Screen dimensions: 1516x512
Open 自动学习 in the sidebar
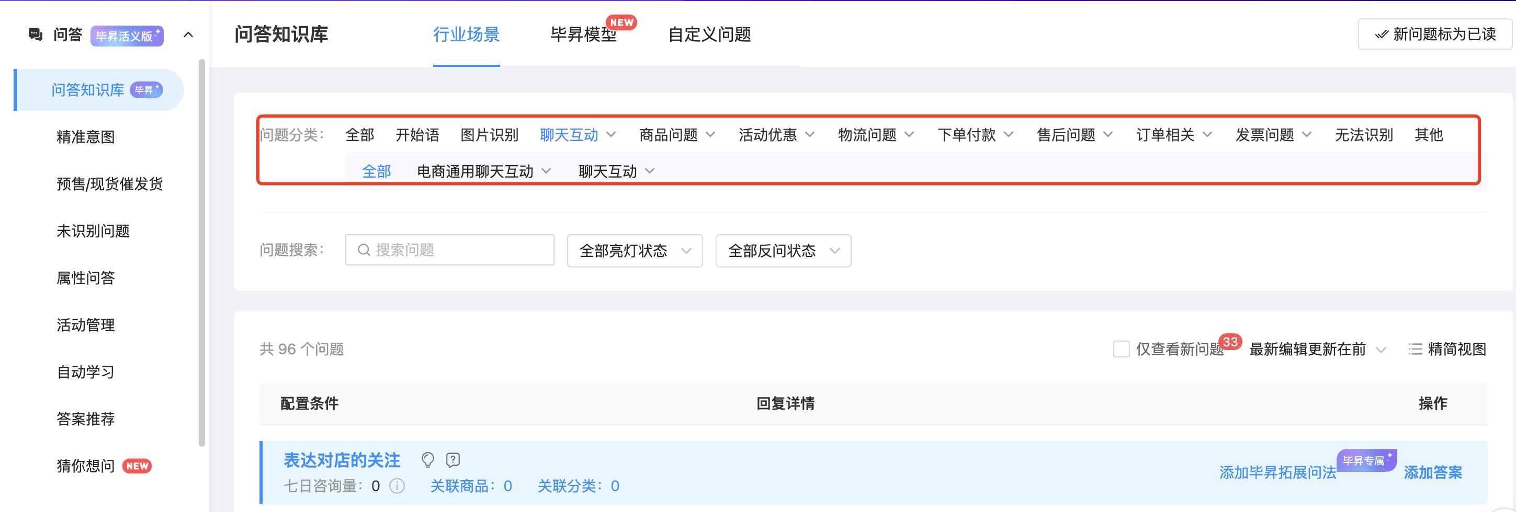tap(86, 372)
